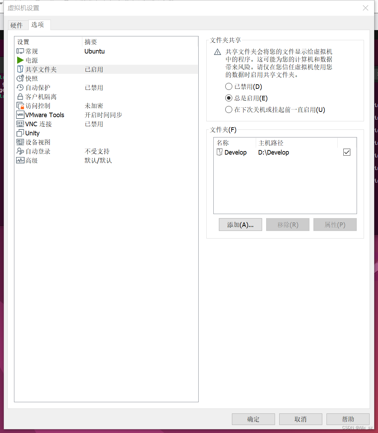The width and height of the screenshot is (378, 433).
Task: Select the 常规 general settings icon
Action: point(20,51)
